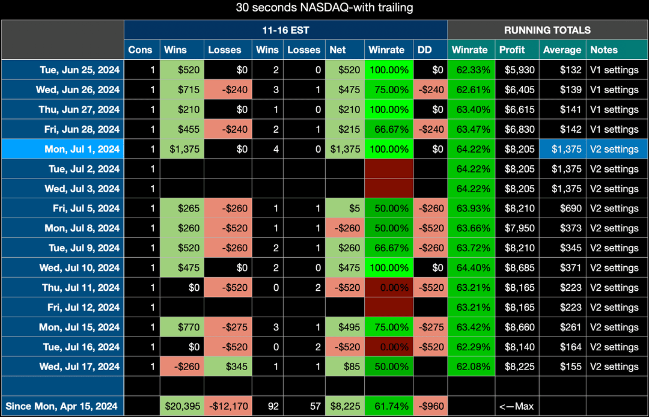Click the Jun 28 net cell "$215"
649x417 pixels.
coord(345,129)
